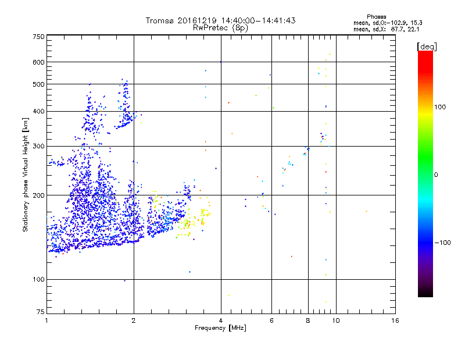Click the x-axis tick label '1'
The height and width of the screenshot is (349, 465).
(x=46, y=320)
